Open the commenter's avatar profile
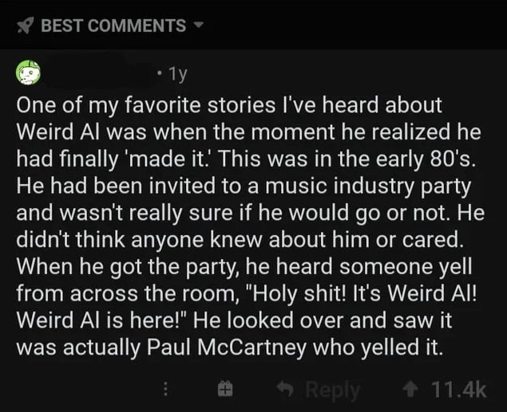Viewport: 507px width, 412px height. click(x=30, y=73)
